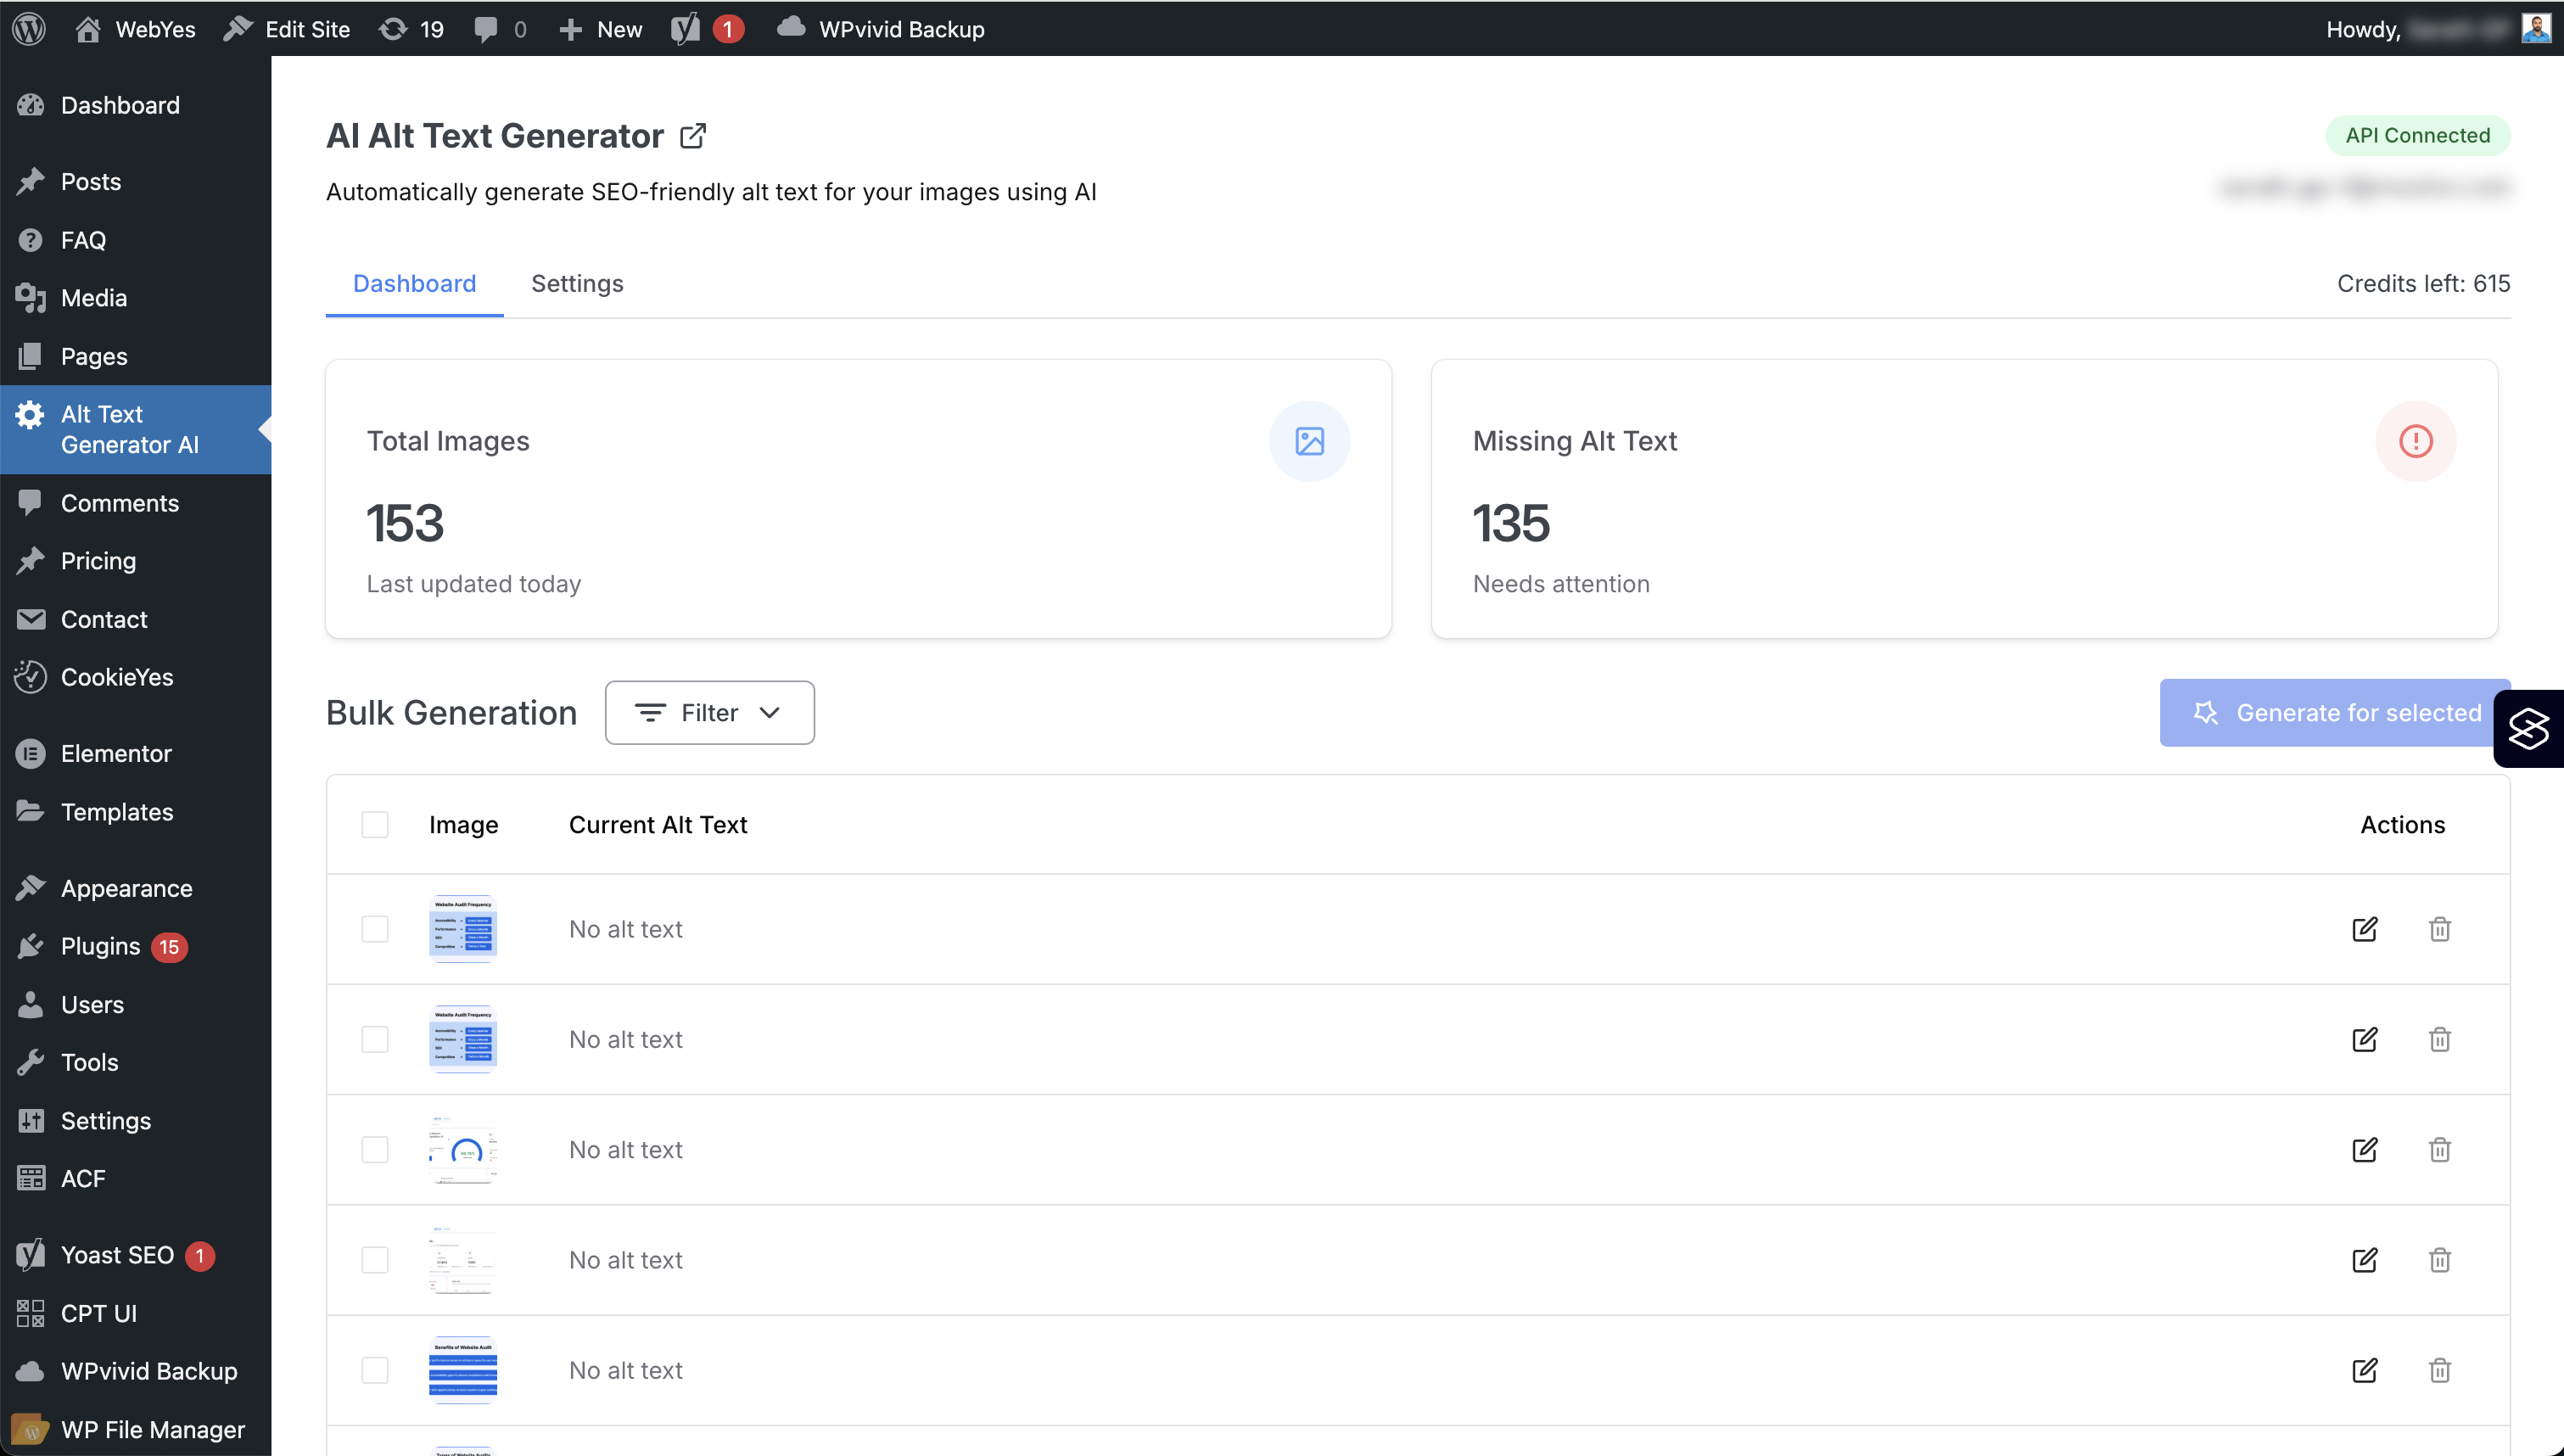Open Pricing in the sidebar

pyautogui.click(x=136, y=561)
